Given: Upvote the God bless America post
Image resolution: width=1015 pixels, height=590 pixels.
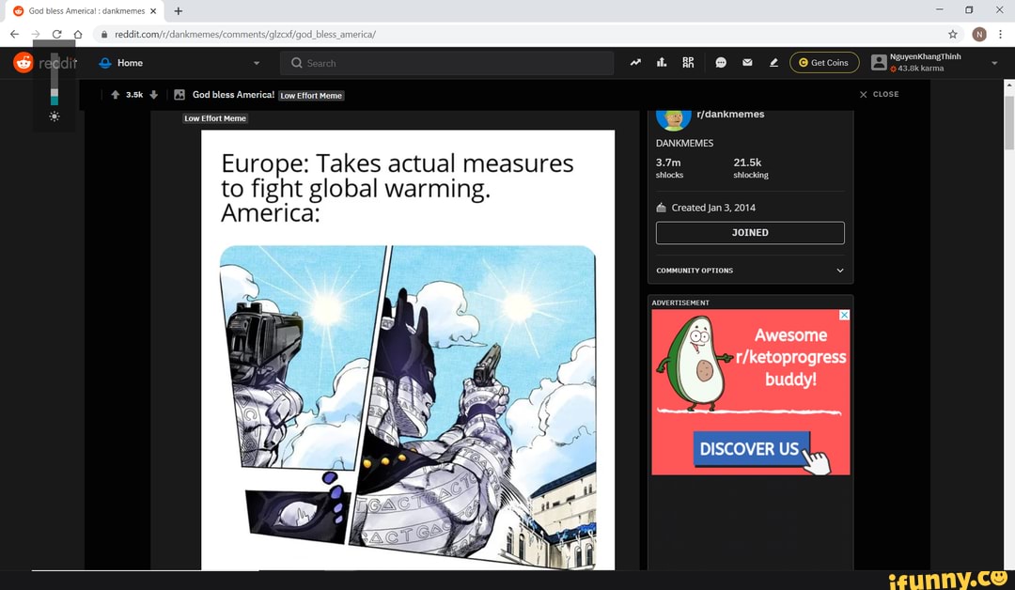Looking at the screenshot, I should coord(116,95).
